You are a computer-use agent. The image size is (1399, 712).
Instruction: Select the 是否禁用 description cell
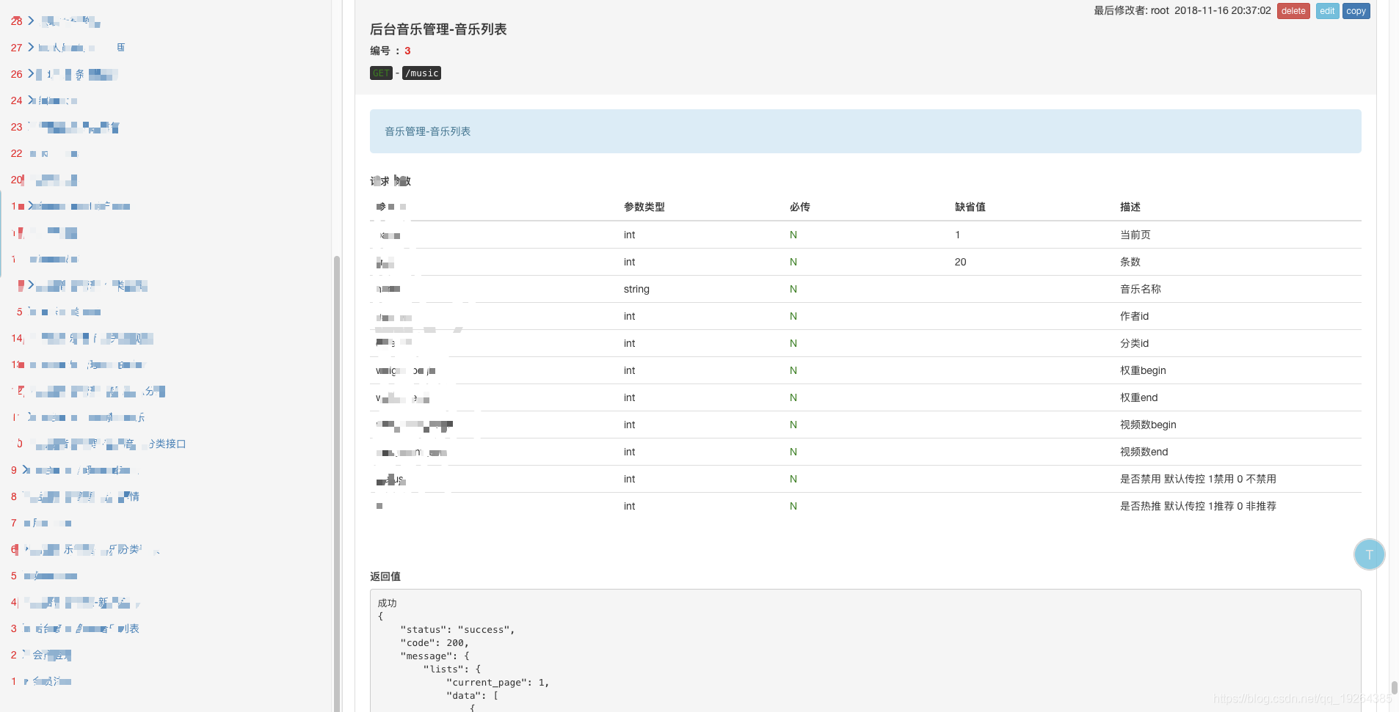[1198, 479]
